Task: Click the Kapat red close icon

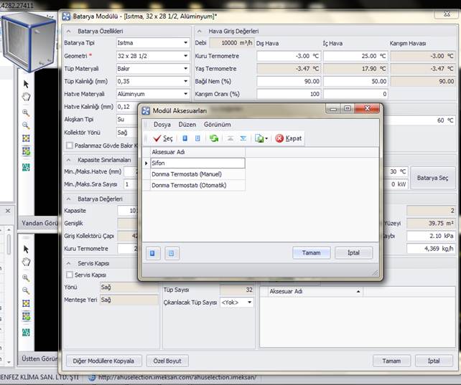Action: (x=288, y=138)
